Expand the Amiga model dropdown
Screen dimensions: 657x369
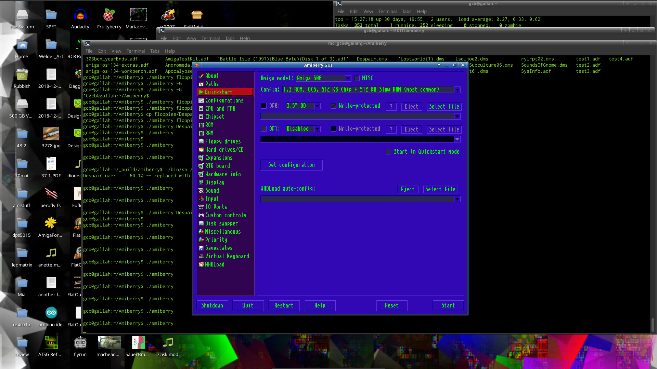pyautogui.click(x=348, y=79)
